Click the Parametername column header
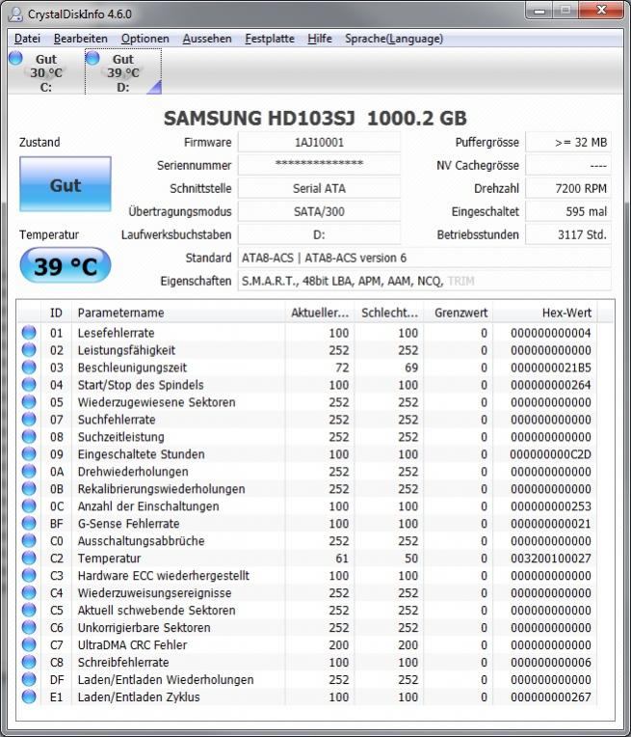Screen dimensions: 631x737 tap(178, 313)
